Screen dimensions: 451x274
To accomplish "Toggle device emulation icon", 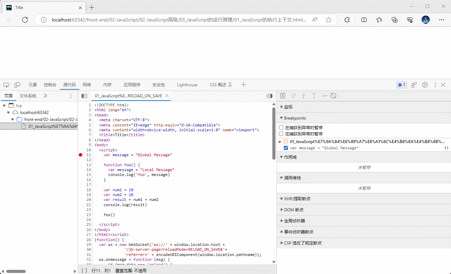I will (17, 85).
